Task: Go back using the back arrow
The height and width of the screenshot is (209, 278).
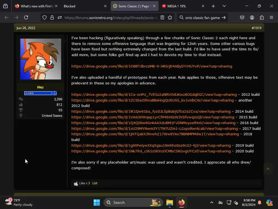Action: pyautogui.click(x=7, y=17)
